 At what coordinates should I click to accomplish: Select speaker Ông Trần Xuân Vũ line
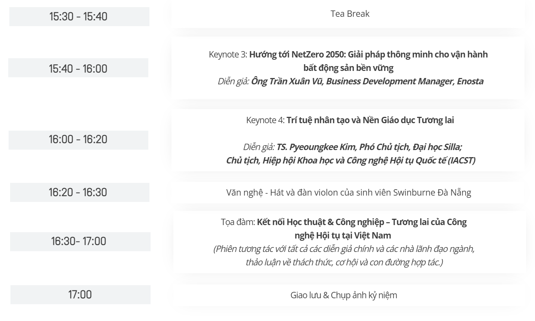coord(351,81)
